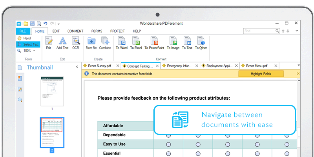Select last radio button in Essential row
The height and width of the screenshot is (157, 314).
(x=287, y=153)
